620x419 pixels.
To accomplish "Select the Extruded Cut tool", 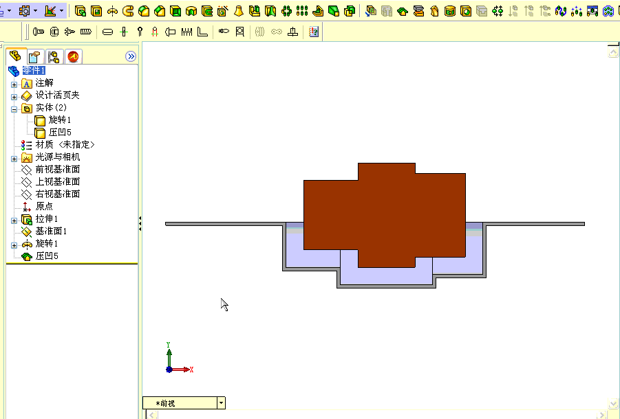I will coord(96,11).
